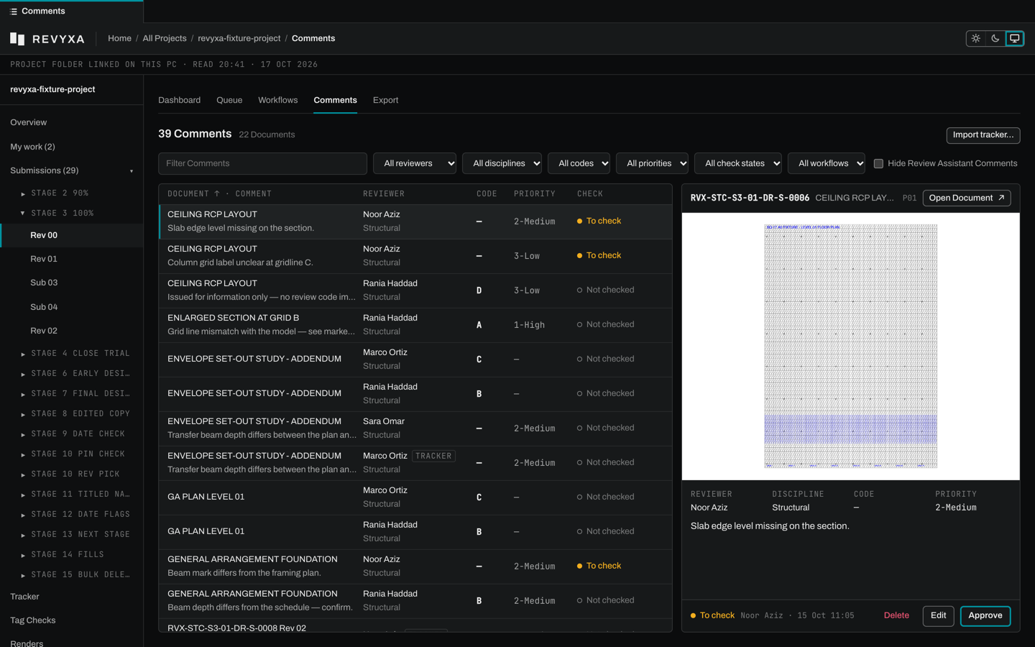The height and width of the screenshot is (647, 1035).
Task: Expand the Stage 2 90% tree node
Action: tap(23, 193)
